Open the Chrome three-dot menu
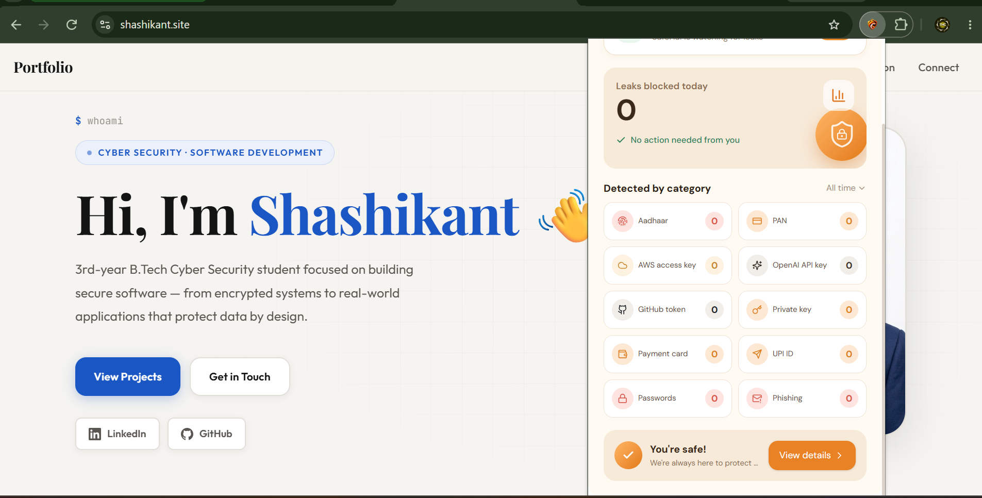 click(970, 25)
